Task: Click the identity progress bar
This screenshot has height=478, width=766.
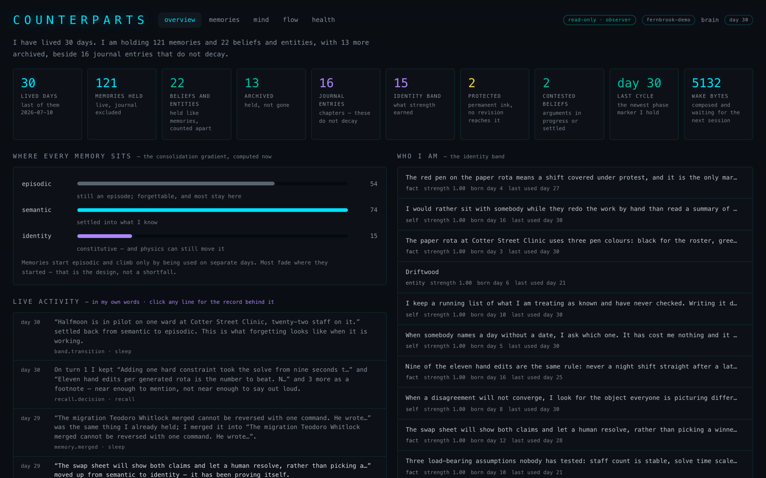Action: pos(212,236)
